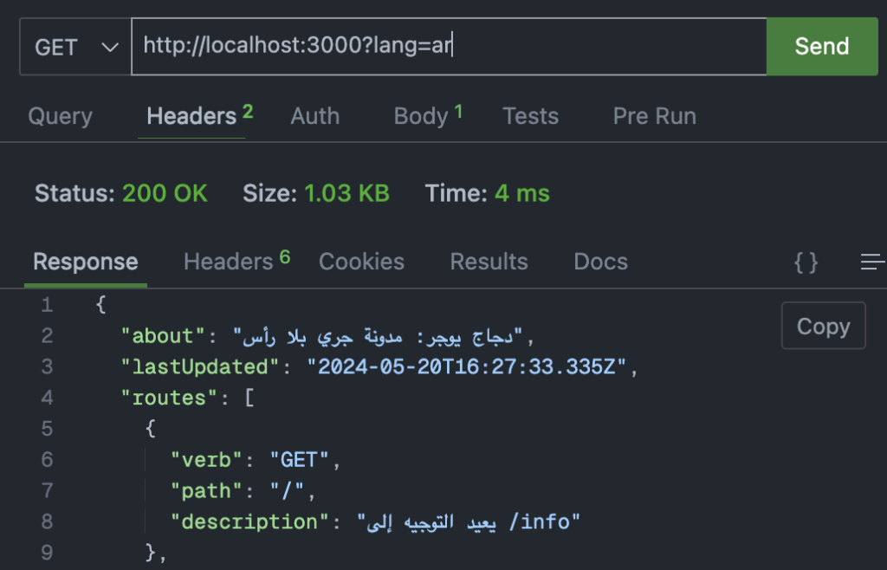Send the request to localhost:3000
The width and height of the screenshot is (887, 570).
point(821,47)
